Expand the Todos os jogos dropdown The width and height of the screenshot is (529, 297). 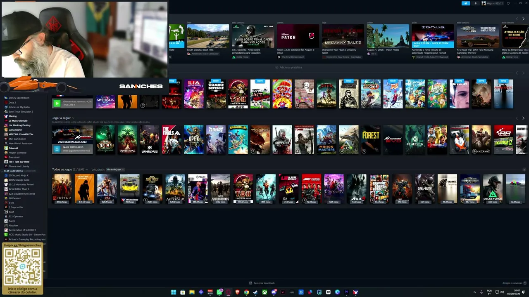86,170
